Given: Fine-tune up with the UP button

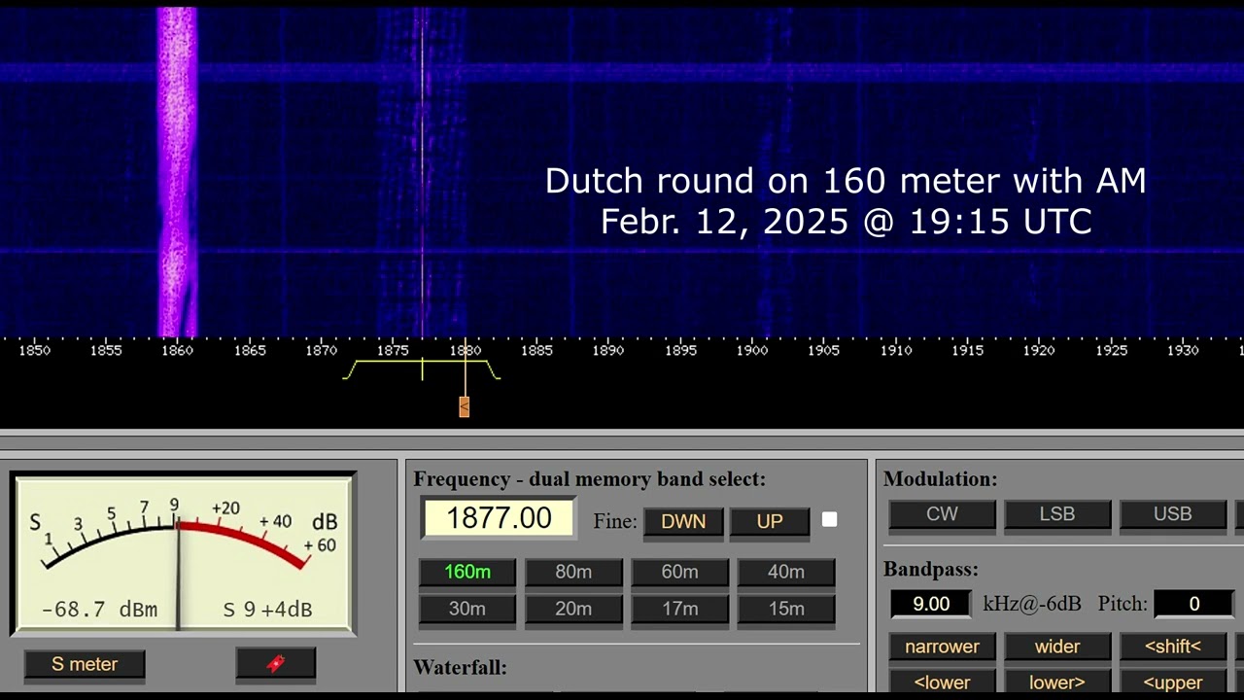Looking at the screenshot, I should click(x=770, y=521).
